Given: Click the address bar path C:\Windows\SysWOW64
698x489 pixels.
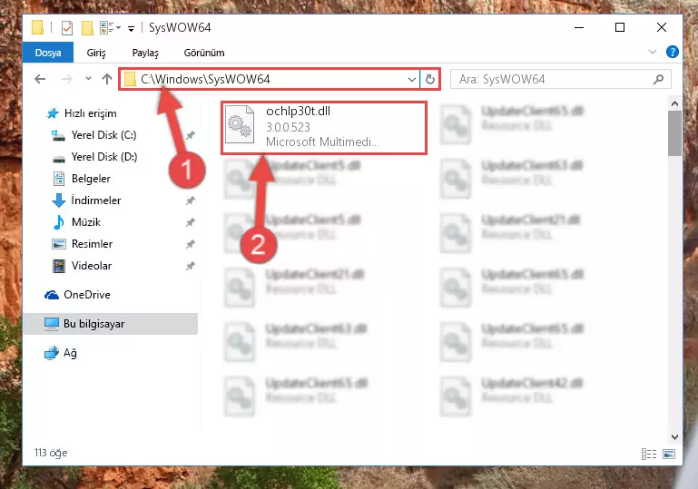Looking at the screenshot, I should coord(205,79).
